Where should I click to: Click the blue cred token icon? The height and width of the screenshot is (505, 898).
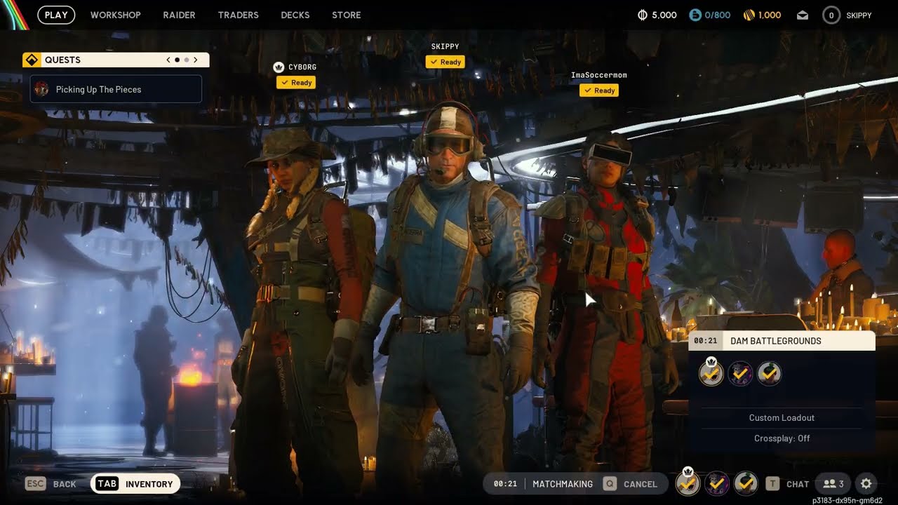pos(695,15)
